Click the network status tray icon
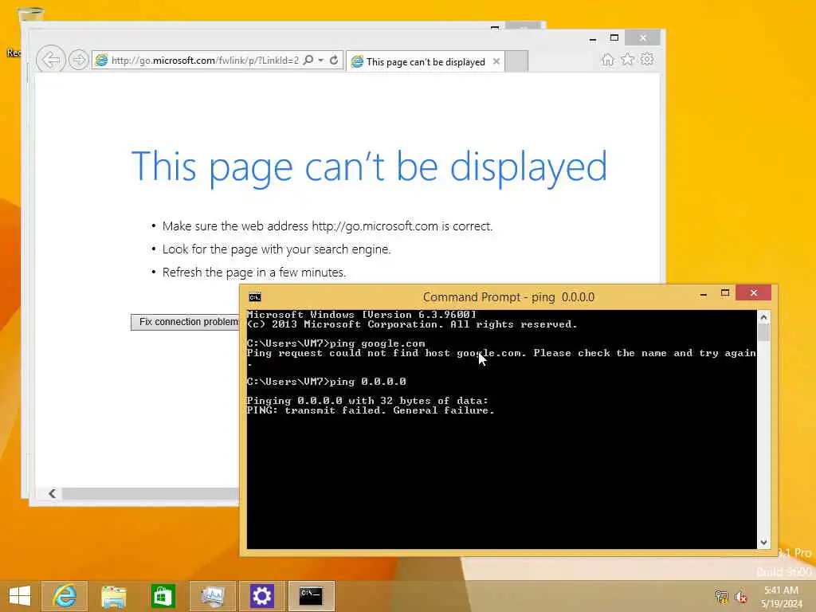The width and height of the screenshot is (816, 612). tap(721, 597)
